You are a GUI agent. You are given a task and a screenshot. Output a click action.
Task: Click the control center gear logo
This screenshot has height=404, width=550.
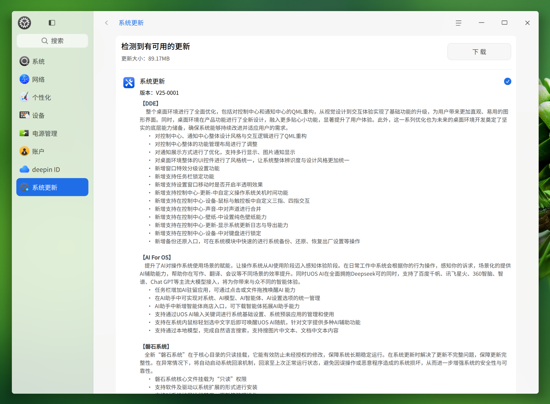click(24, 23)
